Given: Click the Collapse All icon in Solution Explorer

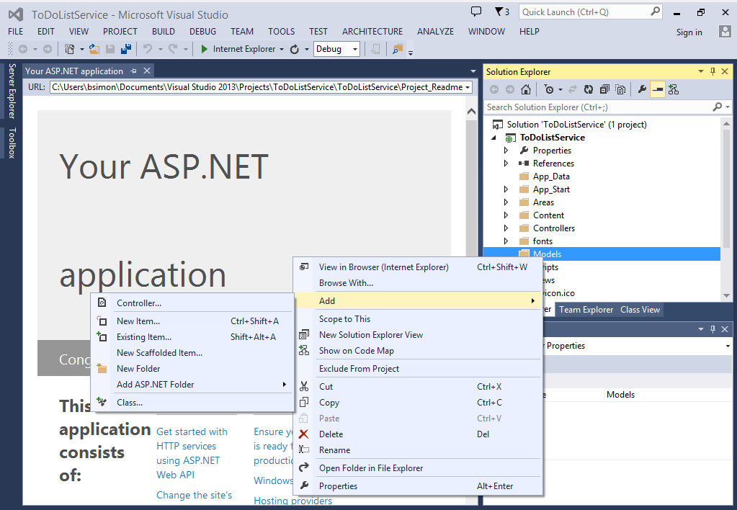Looking at the screenshot, I should pyautogui.click(x=605, y=89).
